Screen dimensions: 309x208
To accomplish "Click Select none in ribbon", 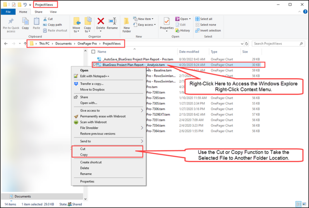I will click(x=206, y=25).
